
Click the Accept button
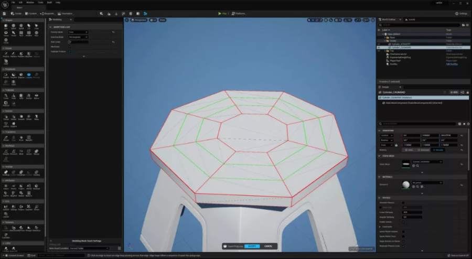tap(252, 246)
